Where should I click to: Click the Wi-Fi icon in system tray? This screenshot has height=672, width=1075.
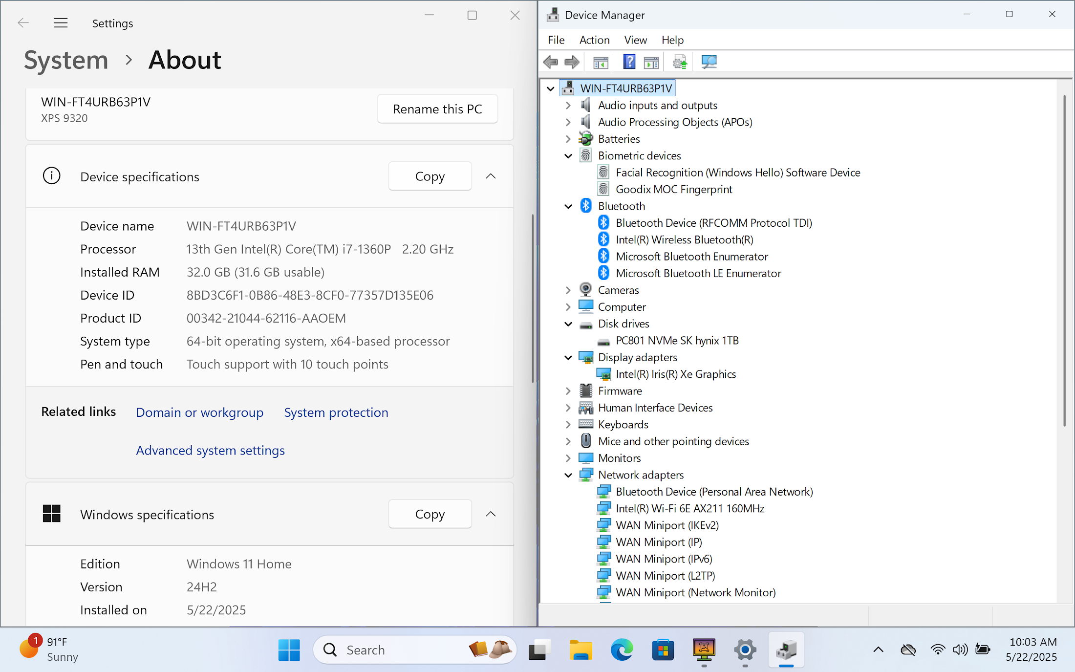[937, 650]
